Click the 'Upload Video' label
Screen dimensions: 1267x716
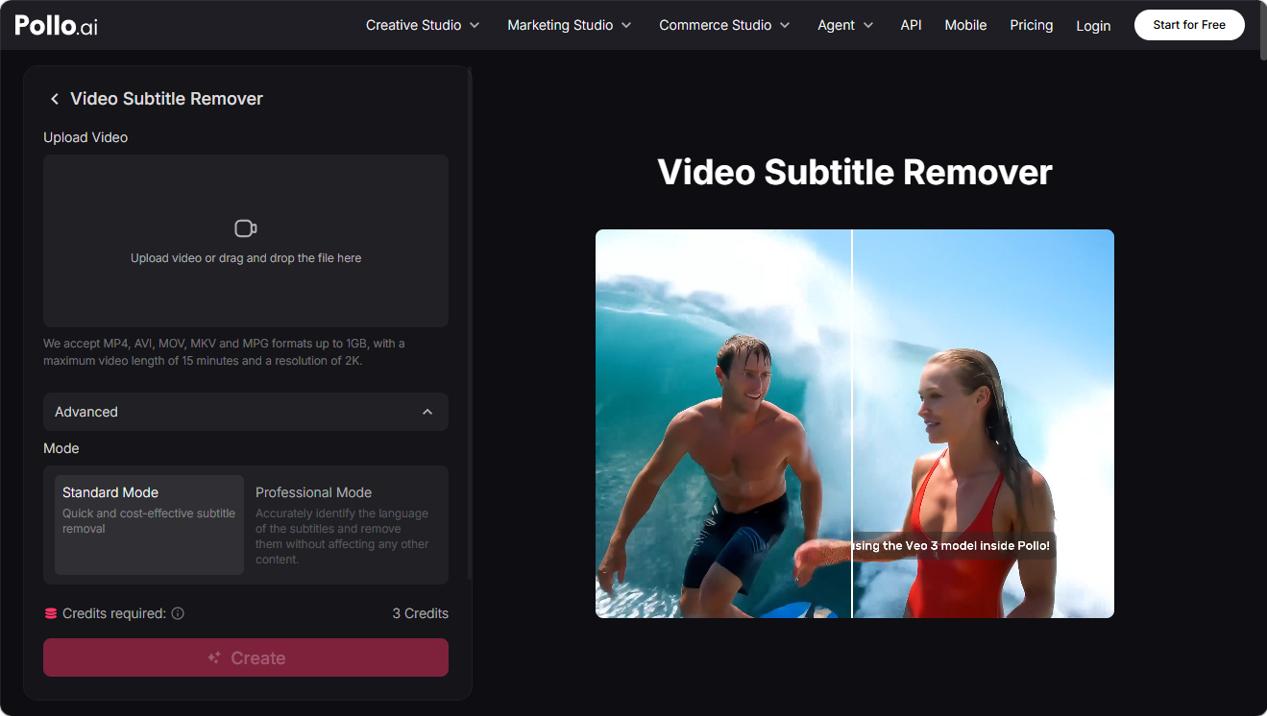pyautogui.click(x=85, y=137)
